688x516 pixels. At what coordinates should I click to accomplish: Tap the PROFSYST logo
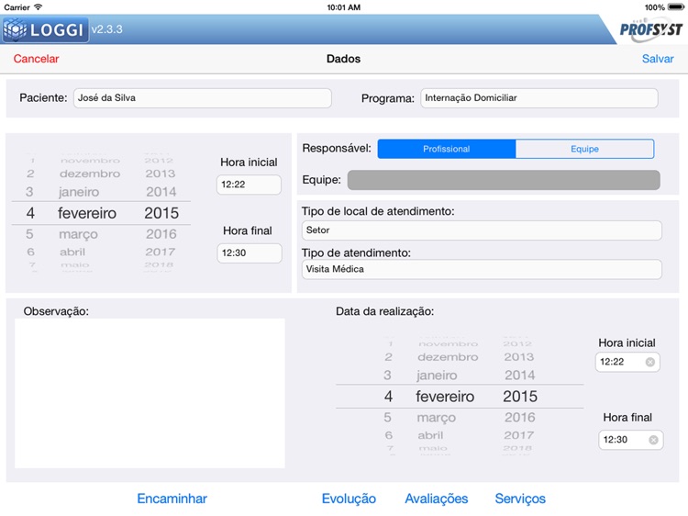(651, 29)
